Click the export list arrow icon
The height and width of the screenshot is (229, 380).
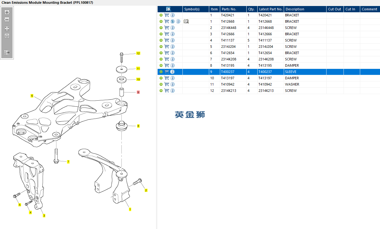click(7, 53)
